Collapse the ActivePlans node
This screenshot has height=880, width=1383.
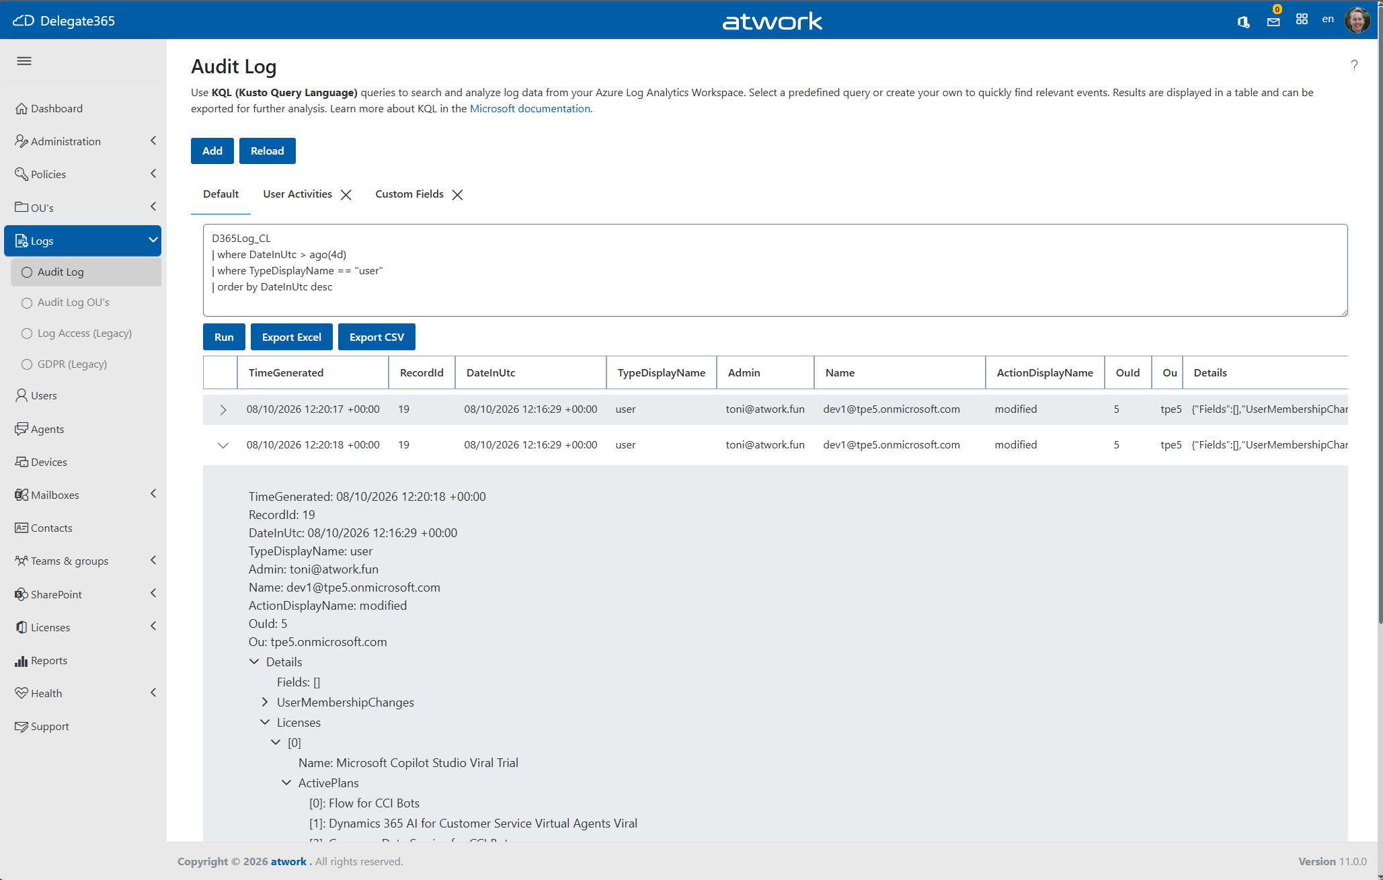[286, 783]
